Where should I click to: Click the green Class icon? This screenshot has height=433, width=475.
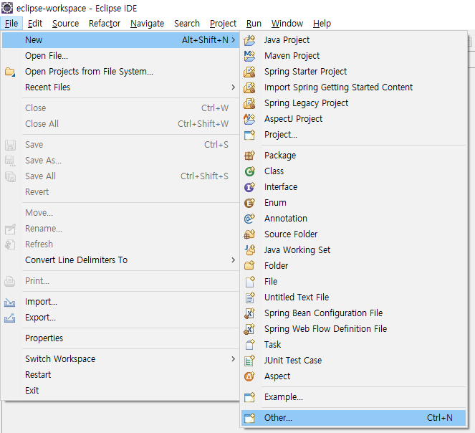point(249,171)
